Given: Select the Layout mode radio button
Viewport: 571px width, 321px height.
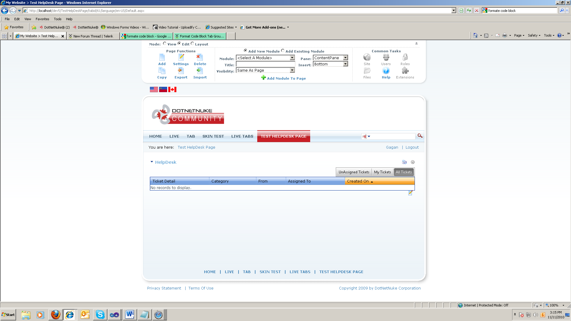Looking at the screenshot, I should pyautogui.click(x=192, y=44).
